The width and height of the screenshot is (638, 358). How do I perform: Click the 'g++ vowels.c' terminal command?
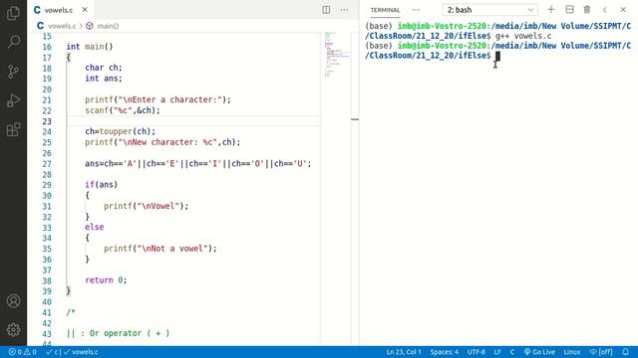(x=523, y=36)
